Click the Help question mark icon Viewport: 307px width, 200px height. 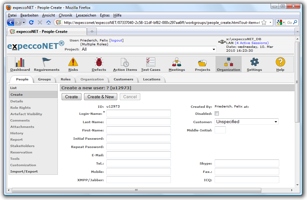point(280,62)
